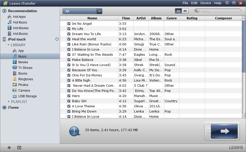246x152 pixels.
Task: Sort by Rating column header
Action: click(x=192, y=18)
